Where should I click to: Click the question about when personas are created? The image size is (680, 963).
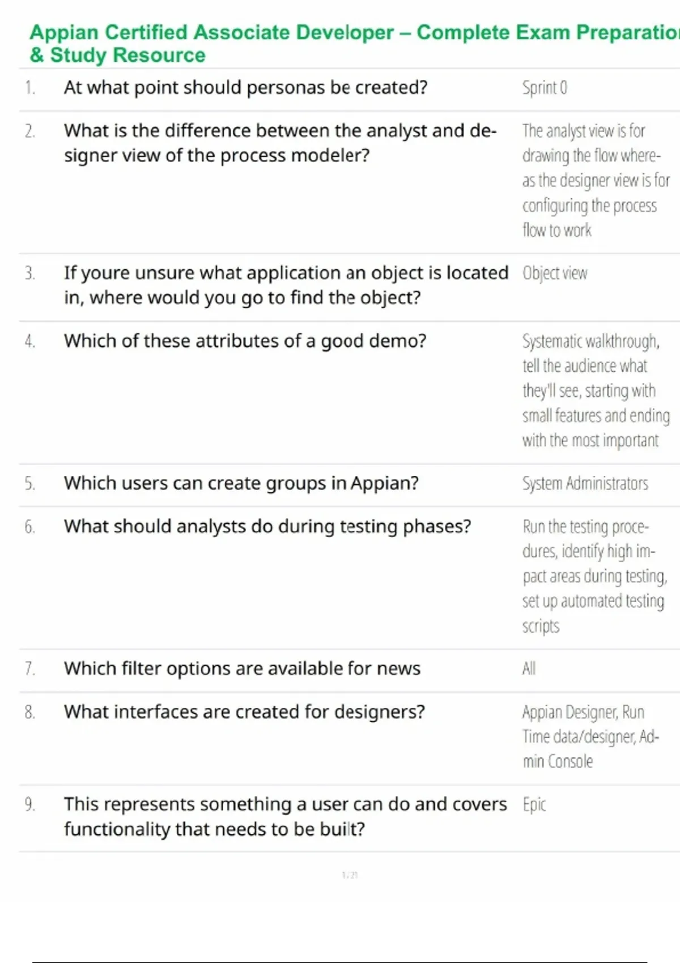tap(245, 88)
